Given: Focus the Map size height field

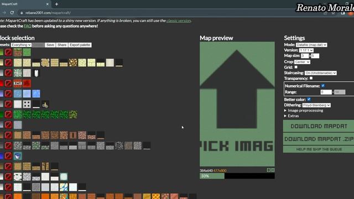Looking at the screenshot, I should click(315, 56).
